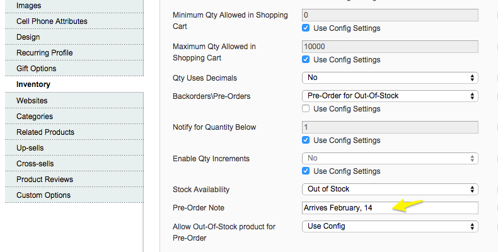The height and width of the screenshot is (252, 498).
Task: Open the Images tab in sidebar
Action: [x=74, y=6]
